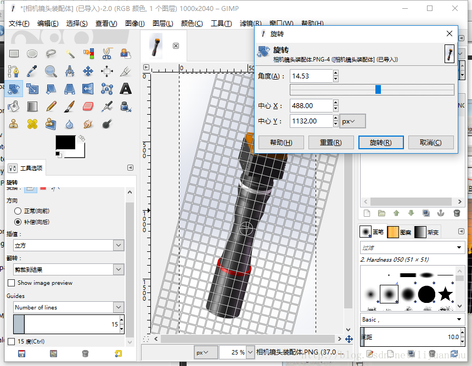
Task: Select the Paintbrush tool
Action: click(x=70, y=106)
